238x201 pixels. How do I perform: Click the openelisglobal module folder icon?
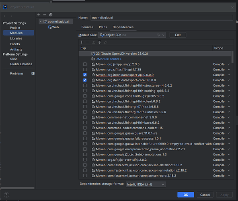click(45, 22)
